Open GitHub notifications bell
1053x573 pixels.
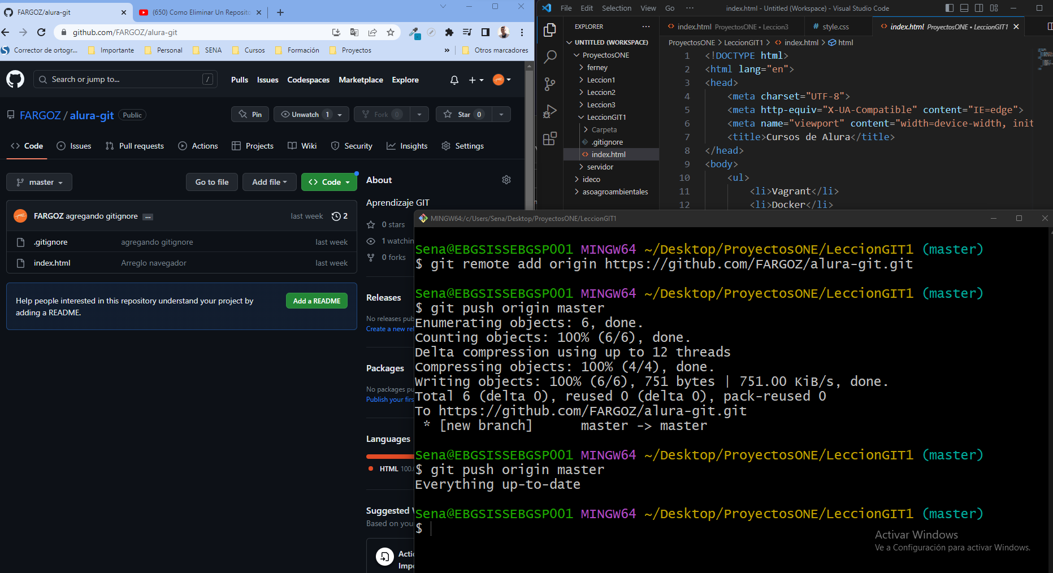[x=454, y=80]
